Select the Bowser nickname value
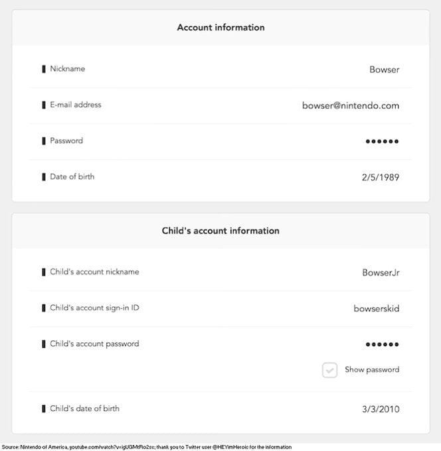The height and width of the screenshot is (451, 441). [x=384, y=69]
